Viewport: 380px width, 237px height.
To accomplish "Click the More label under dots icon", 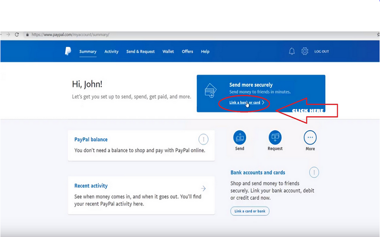I will [310, 149].
